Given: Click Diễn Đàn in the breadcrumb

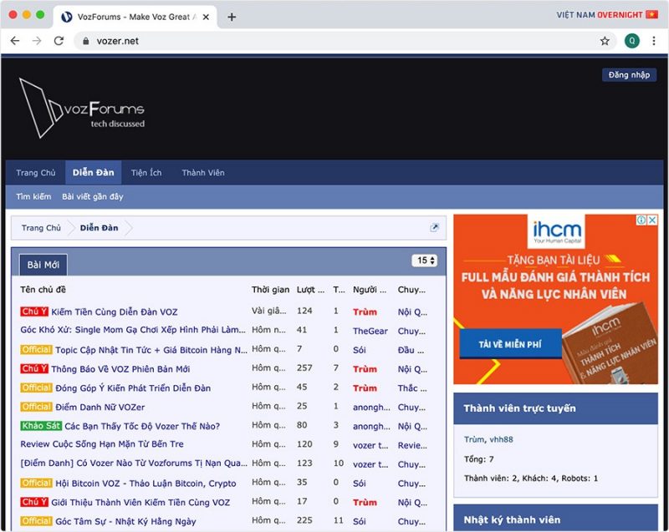Looking at the screenshot, I should [99, 228].
